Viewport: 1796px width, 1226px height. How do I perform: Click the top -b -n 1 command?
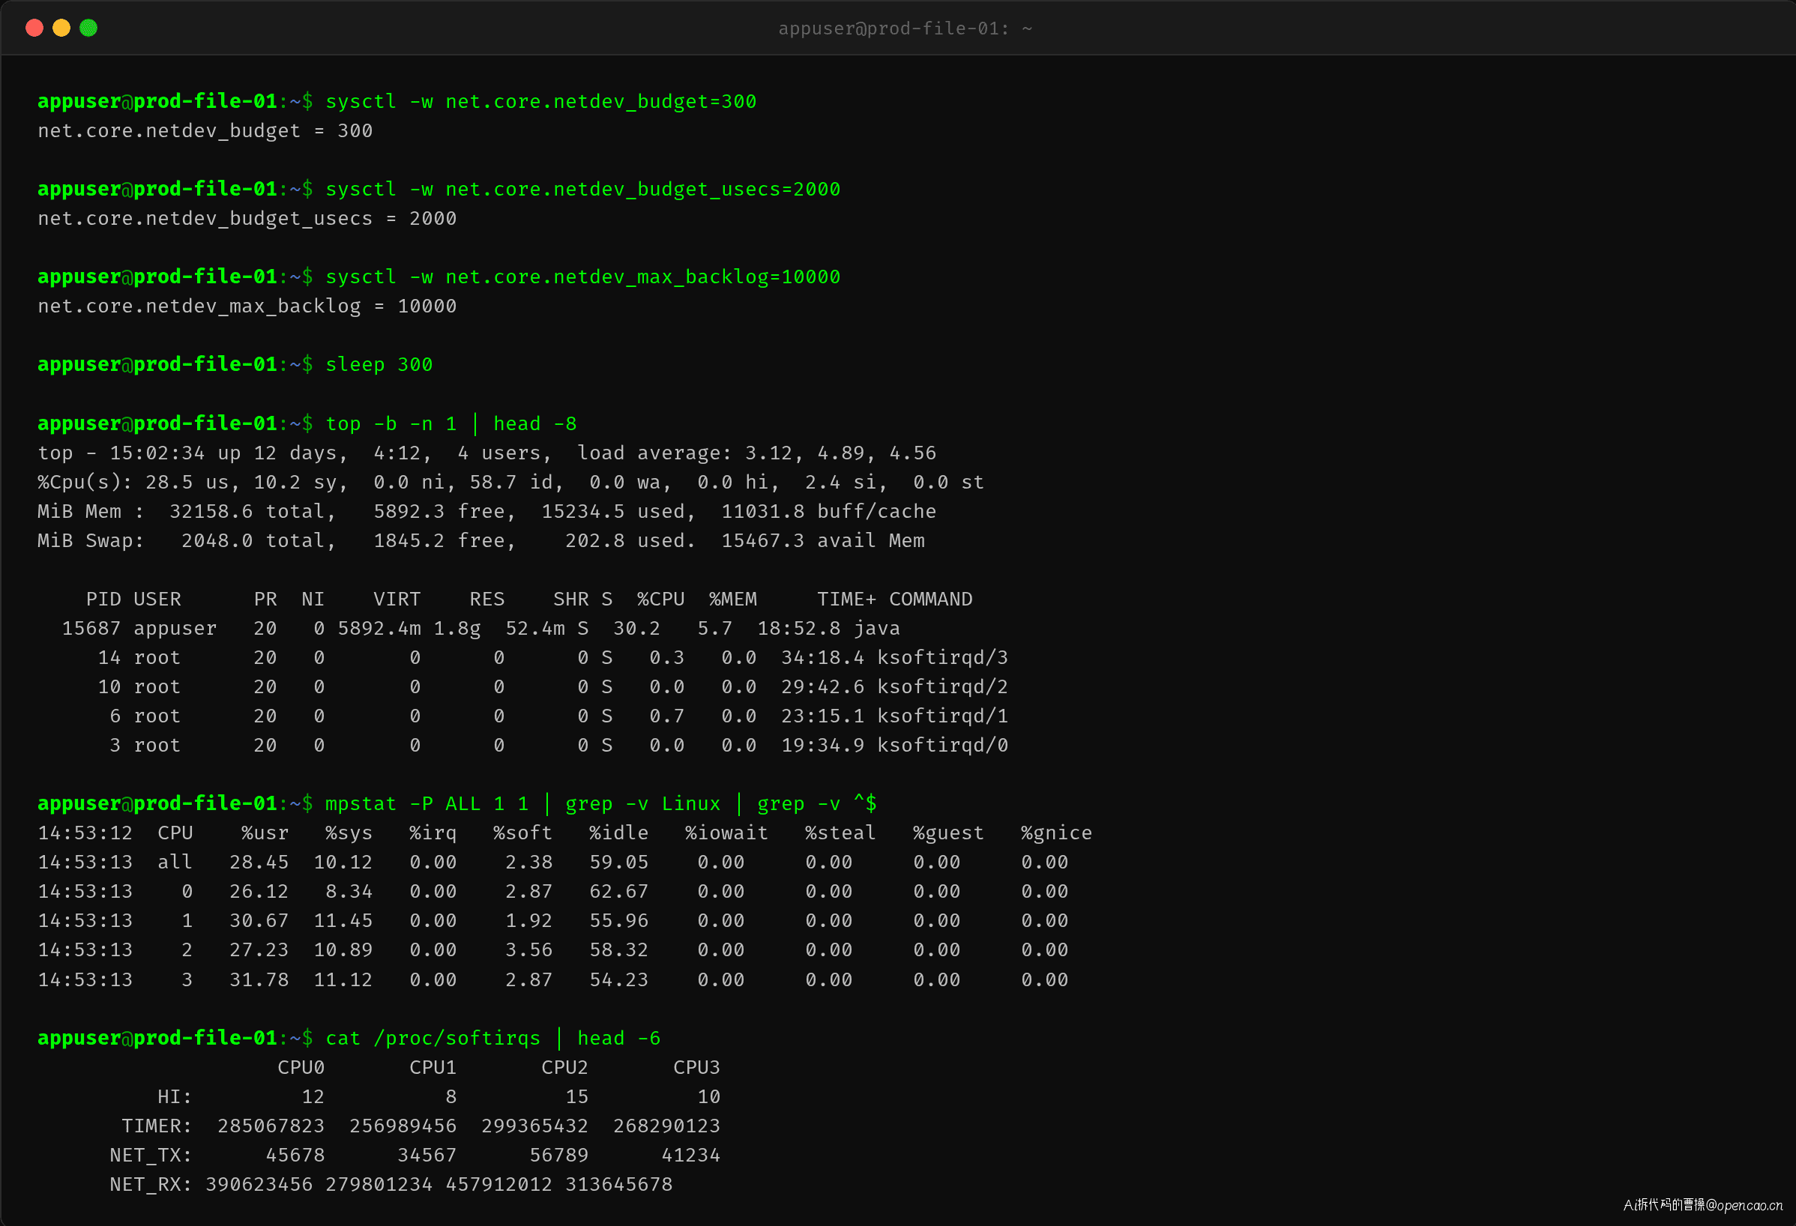pos(450,423)
